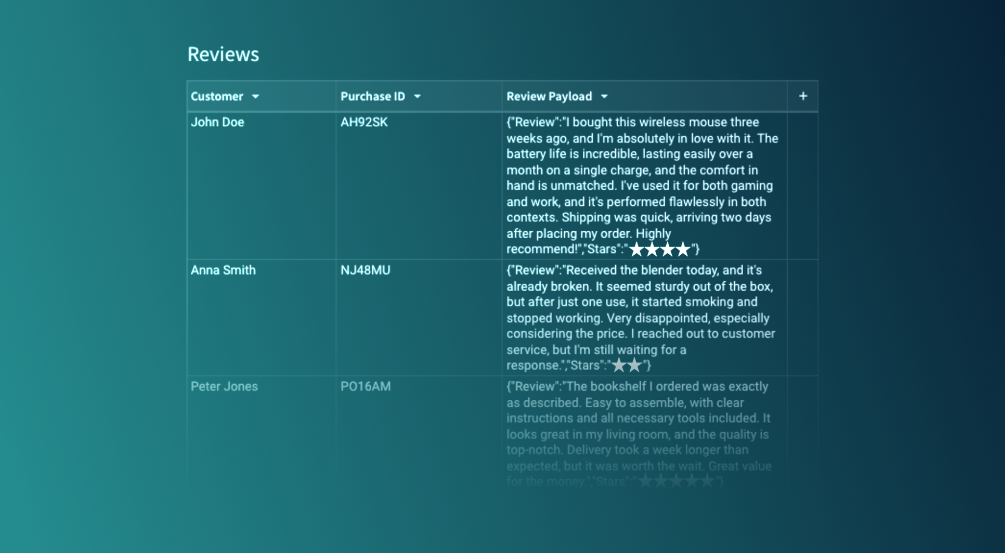Click the Peter Jones customer cell

pos(261,431)
